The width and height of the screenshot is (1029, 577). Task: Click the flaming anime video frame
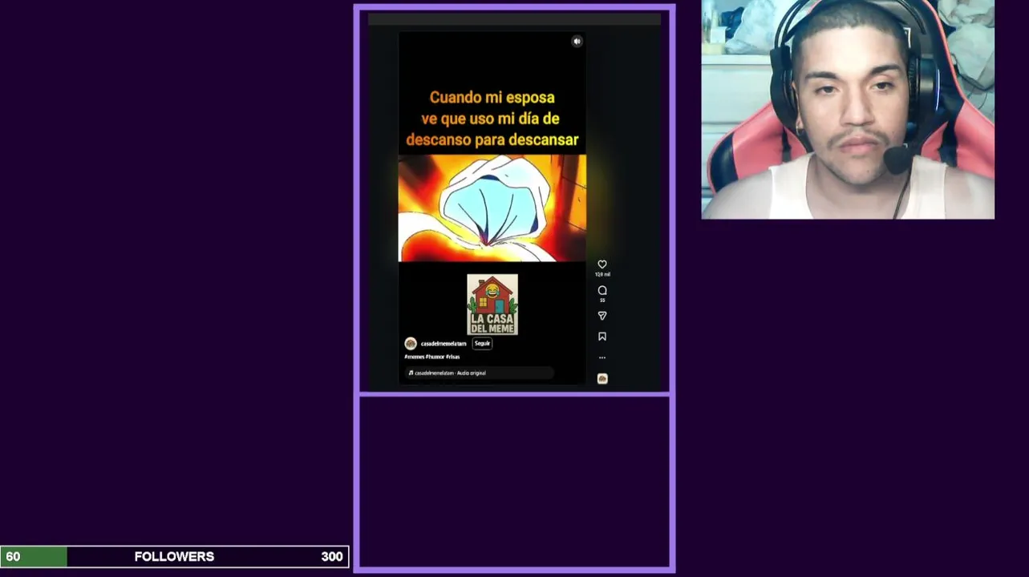click(492, 208)
